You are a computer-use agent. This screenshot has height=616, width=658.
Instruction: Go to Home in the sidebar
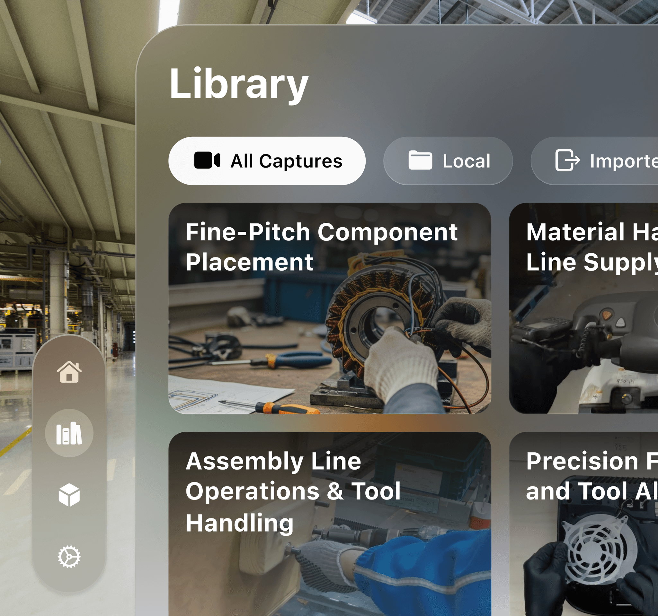(69, 372)
